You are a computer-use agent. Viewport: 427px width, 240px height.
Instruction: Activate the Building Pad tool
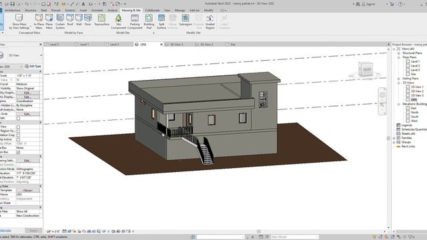click(149, 21)
